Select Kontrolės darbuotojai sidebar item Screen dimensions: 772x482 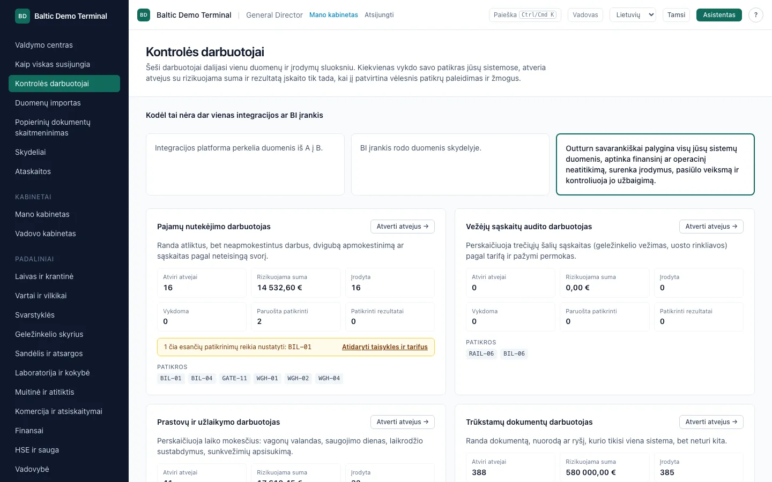point(64,84)
